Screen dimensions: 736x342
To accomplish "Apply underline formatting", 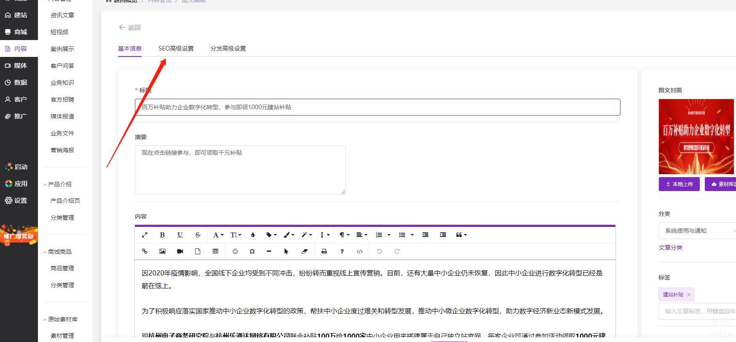I will pos(180,235).
